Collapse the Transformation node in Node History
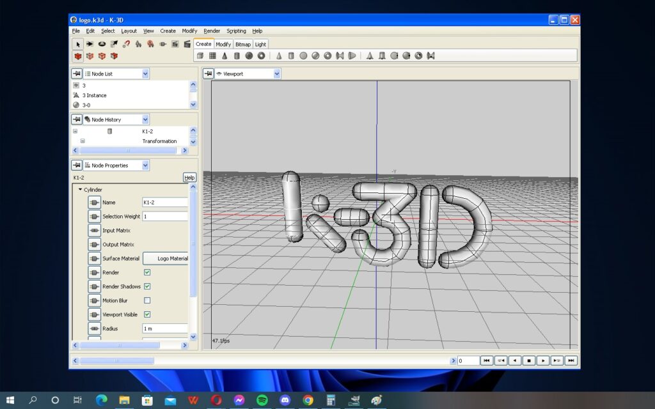The width and height of the screenshot is (655, 409). pos(83,141)
